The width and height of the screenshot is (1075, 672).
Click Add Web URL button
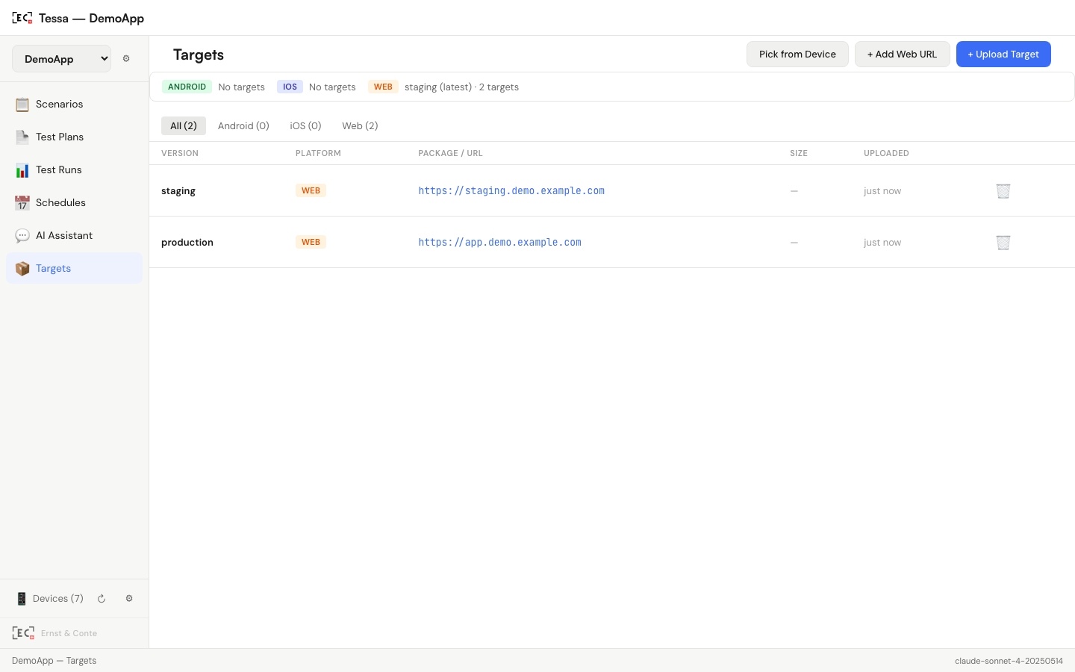(x=902, y=54)
